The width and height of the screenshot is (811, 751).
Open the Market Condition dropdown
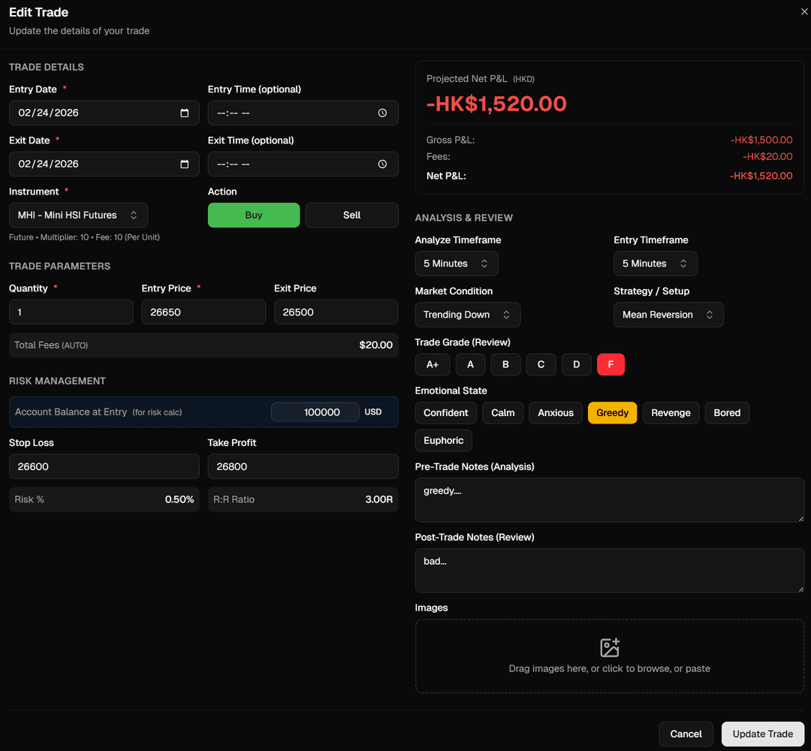pos(467,315)
